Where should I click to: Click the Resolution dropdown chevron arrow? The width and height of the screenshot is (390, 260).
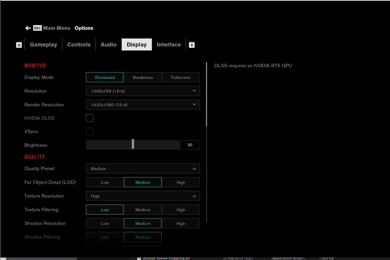click(x=194, y=91)
